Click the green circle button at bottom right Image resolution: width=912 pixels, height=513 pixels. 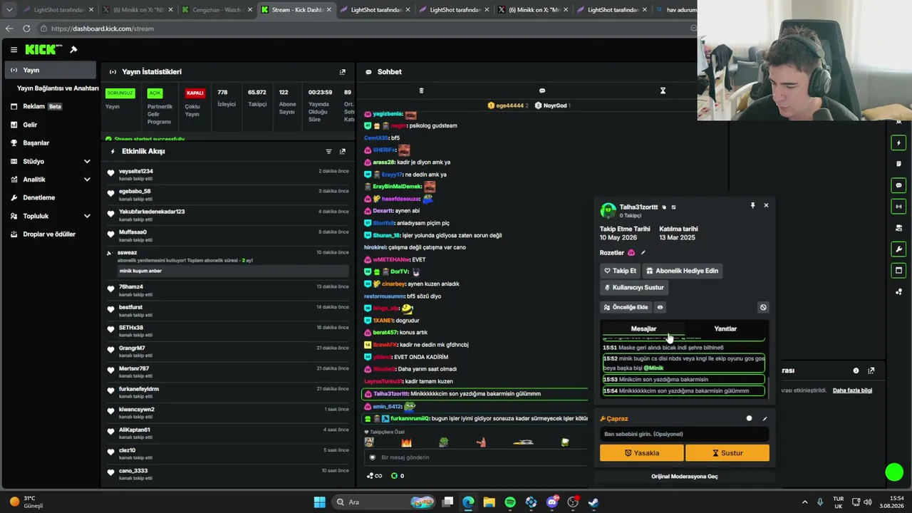894,472
